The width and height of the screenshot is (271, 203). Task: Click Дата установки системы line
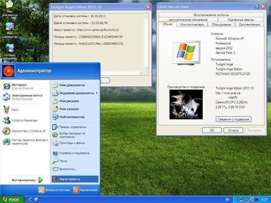(x=79, y=16)
